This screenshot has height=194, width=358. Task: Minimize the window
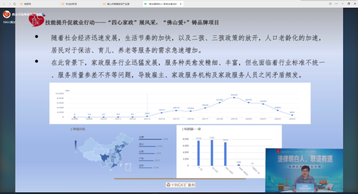pyautogui.click(x=342, y=4)
